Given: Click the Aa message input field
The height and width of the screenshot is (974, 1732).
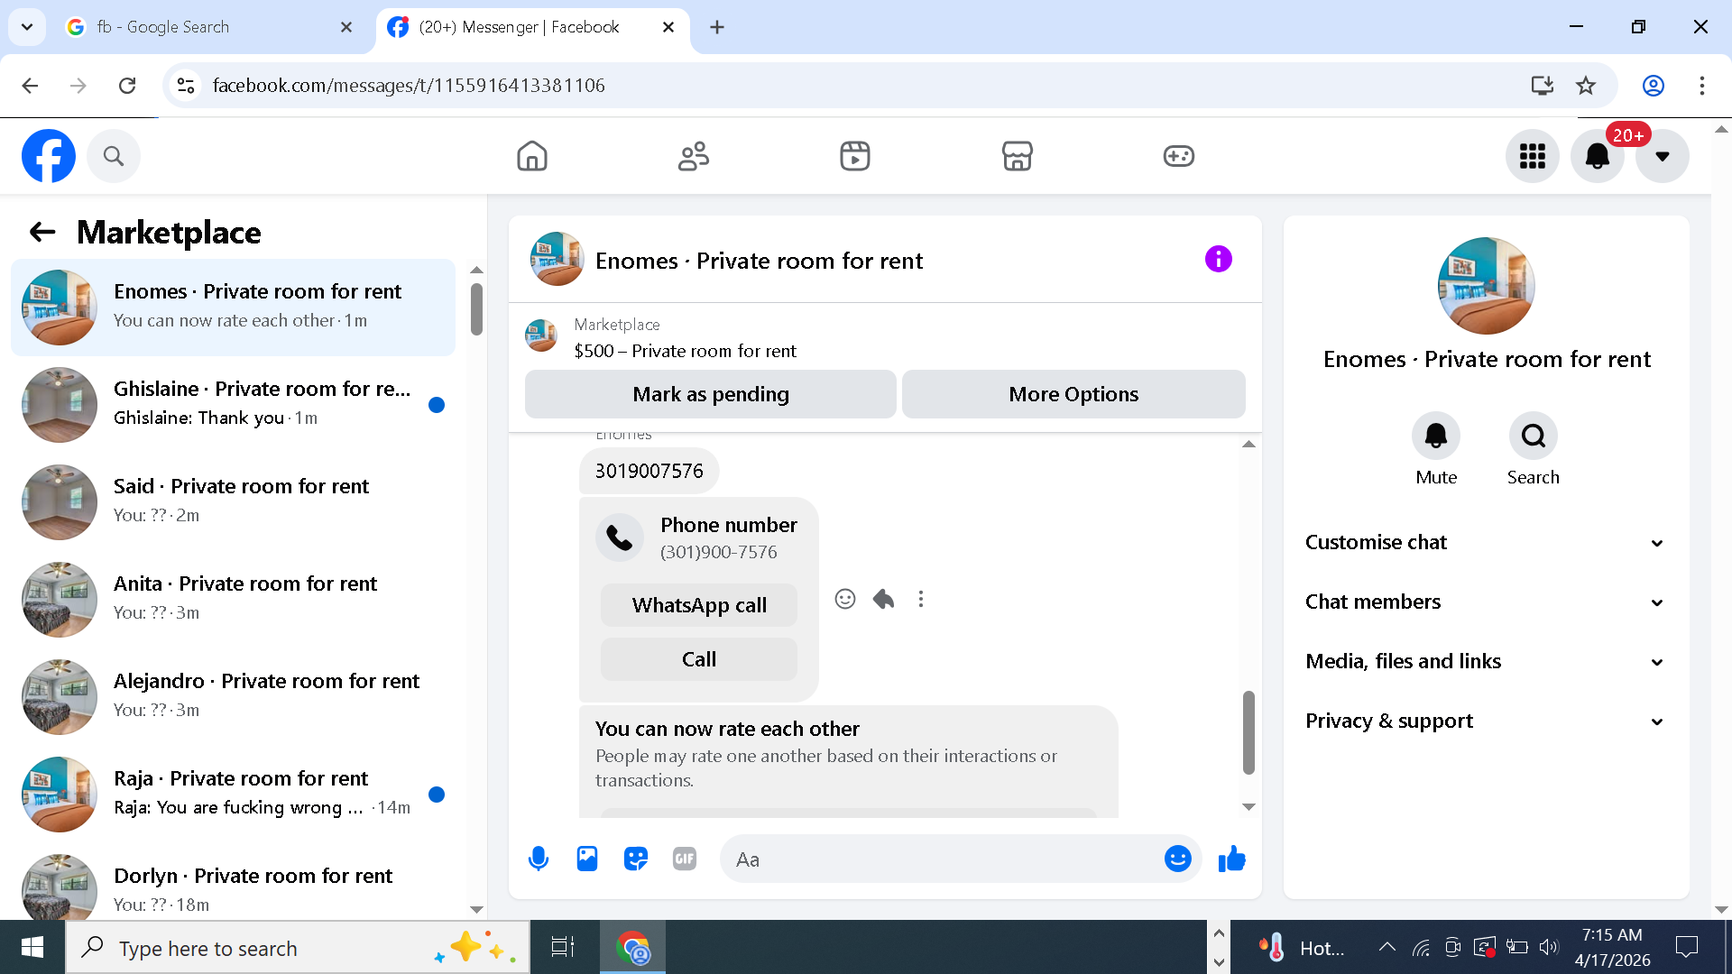Looking at the screenshot, I should coord(938,859).
